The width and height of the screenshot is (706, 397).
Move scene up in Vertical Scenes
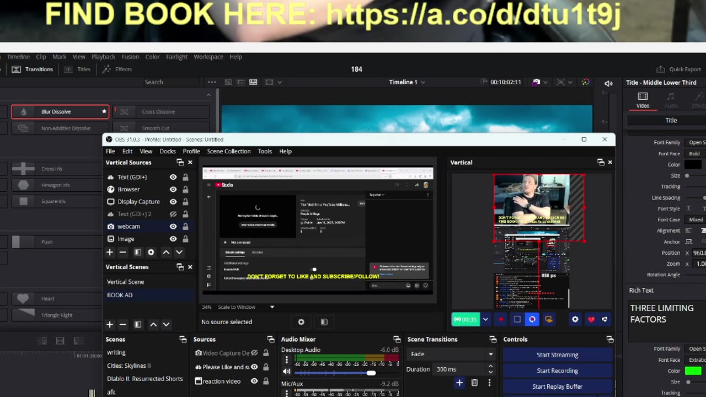[x=153, y=324]
